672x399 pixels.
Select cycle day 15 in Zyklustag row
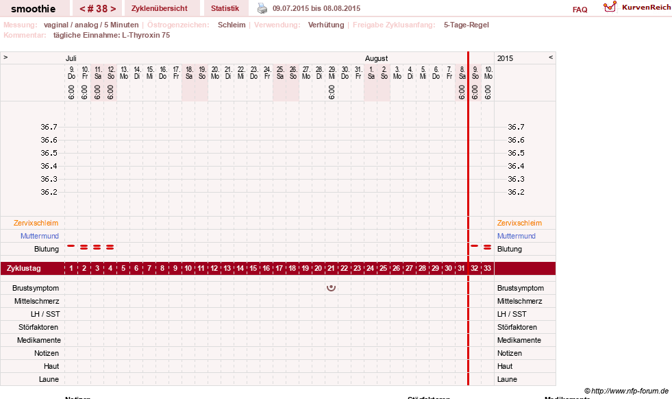click(x=253, y=268)
